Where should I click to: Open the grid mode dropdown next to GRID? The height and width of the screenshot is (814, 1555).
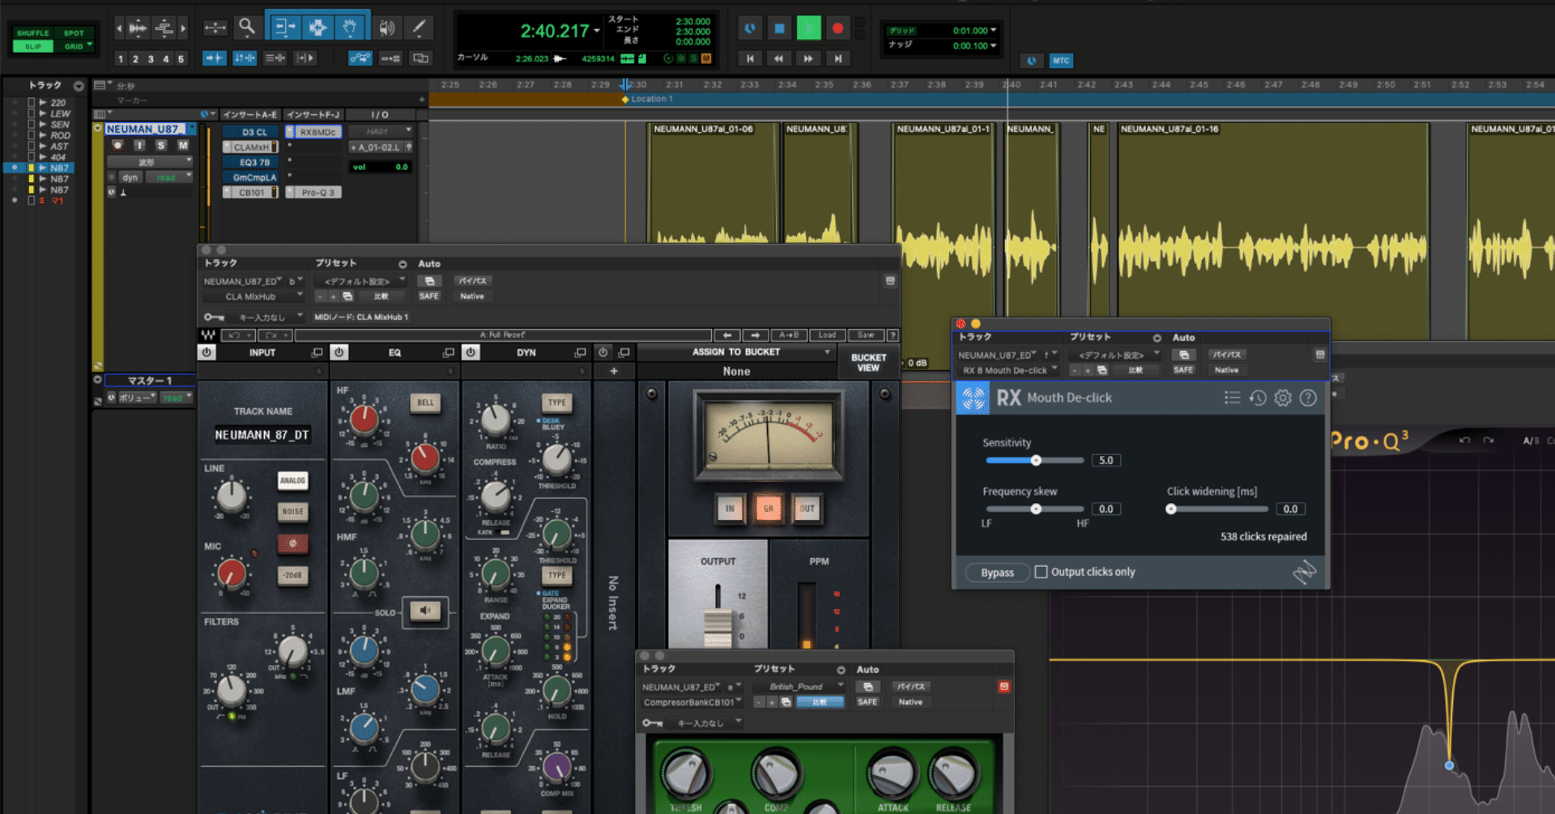click(89, 45)
